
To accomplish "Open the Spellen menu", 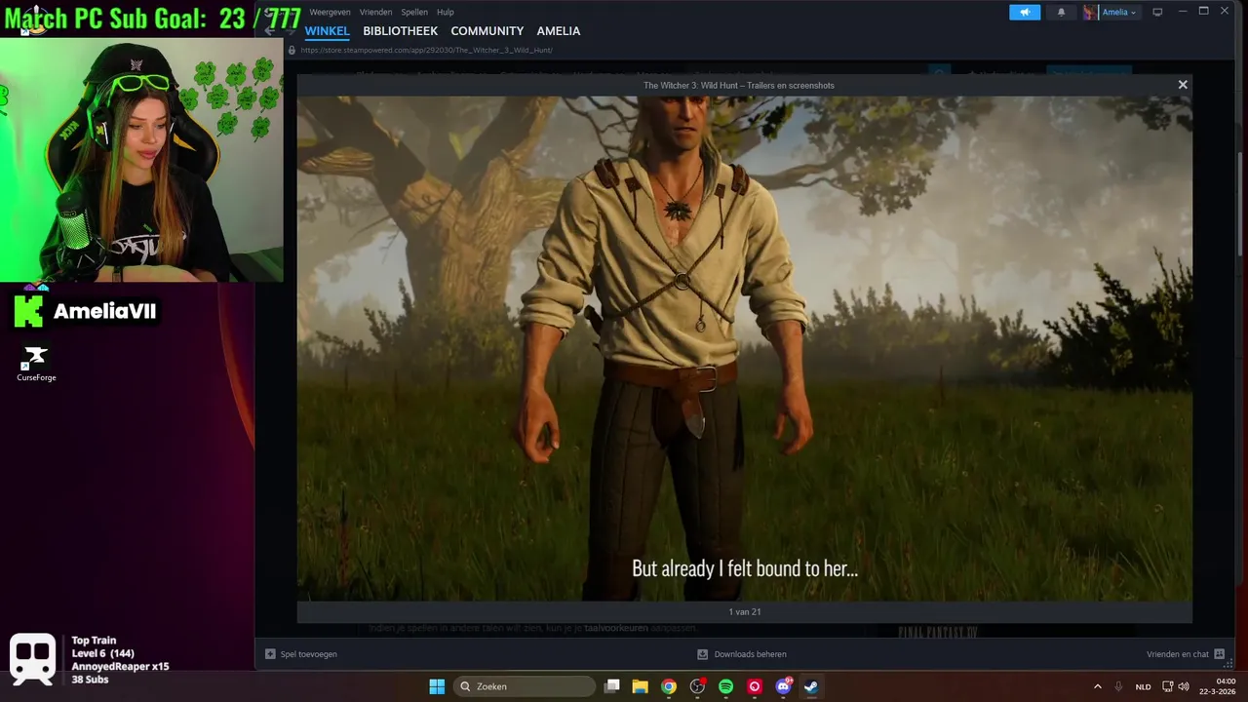I will pyautogui.click(x=414, y=12).
